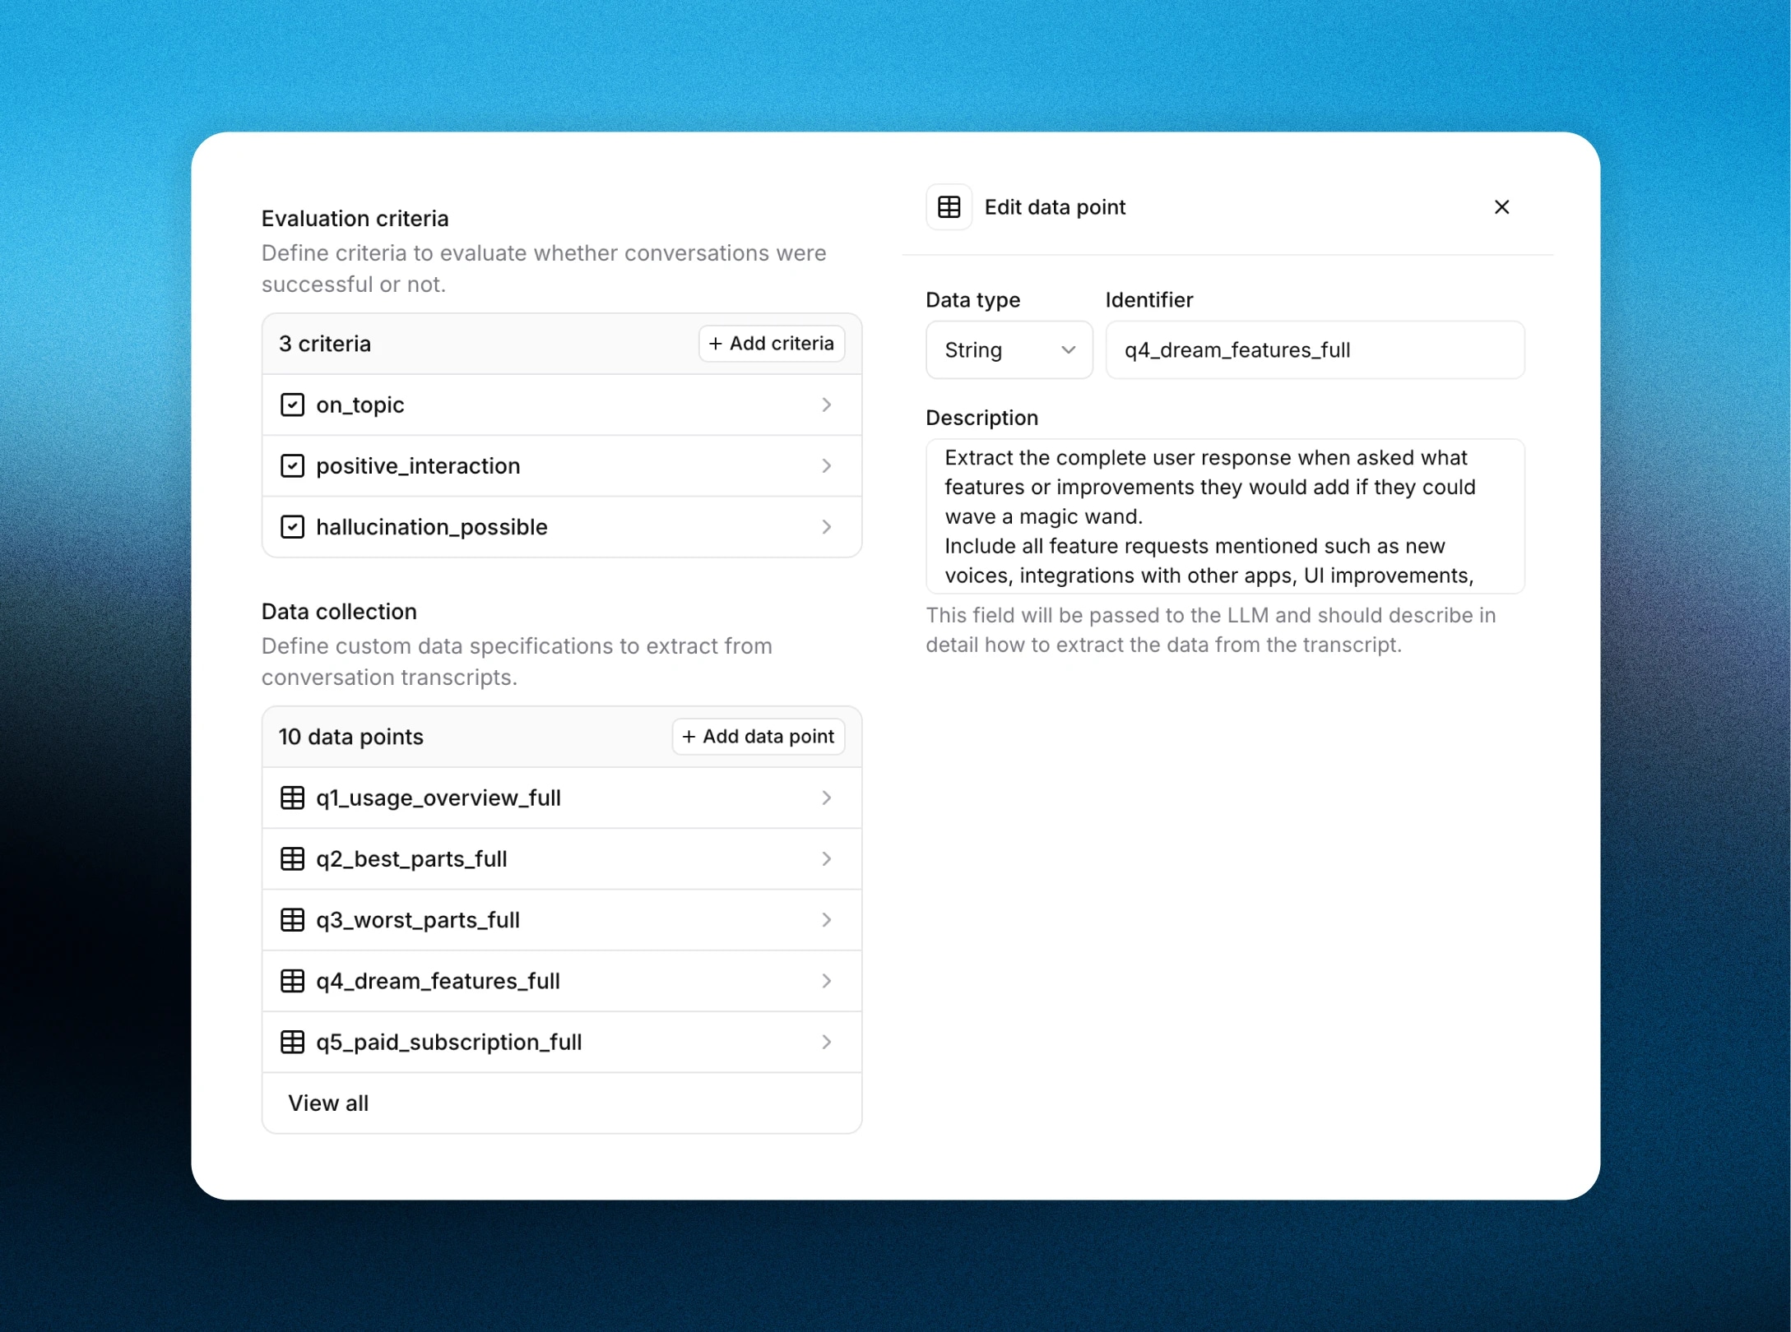Screen dimensions: 1791x1332
Task: Click the table icon for q3_worst_parts_full
Action: (x=294, y=919)
